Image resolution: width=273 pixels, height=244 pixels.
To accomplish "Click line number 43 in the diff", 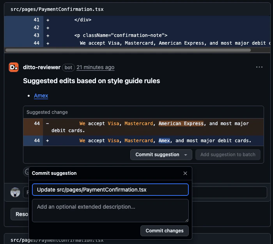I will point(36,35).
